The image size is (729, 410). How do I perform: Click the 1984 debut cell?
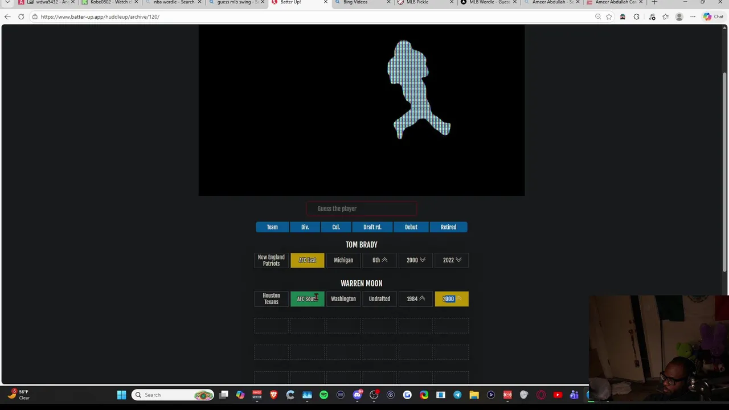416,299
